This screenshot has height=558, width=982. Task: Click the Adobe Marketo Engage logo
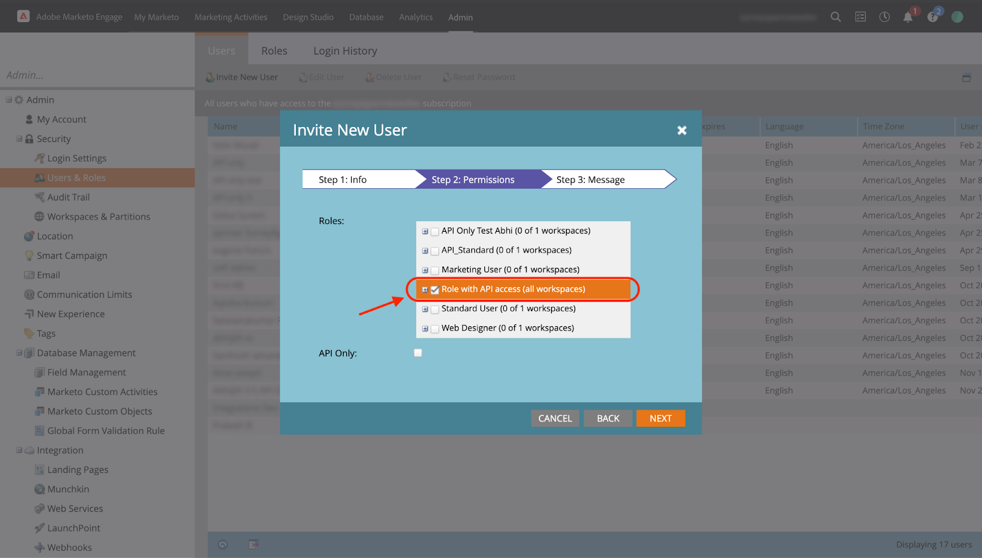(23, 17)
